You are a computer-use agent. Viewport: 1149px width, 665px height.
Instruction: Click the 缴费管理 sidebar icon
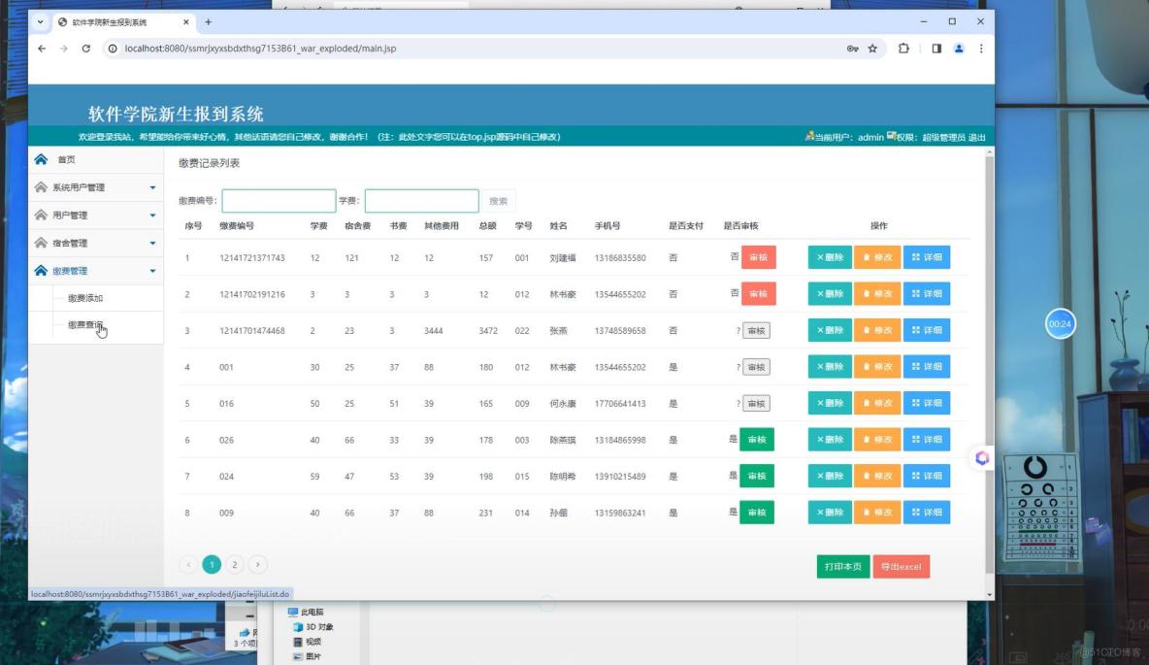coord(39,271)
